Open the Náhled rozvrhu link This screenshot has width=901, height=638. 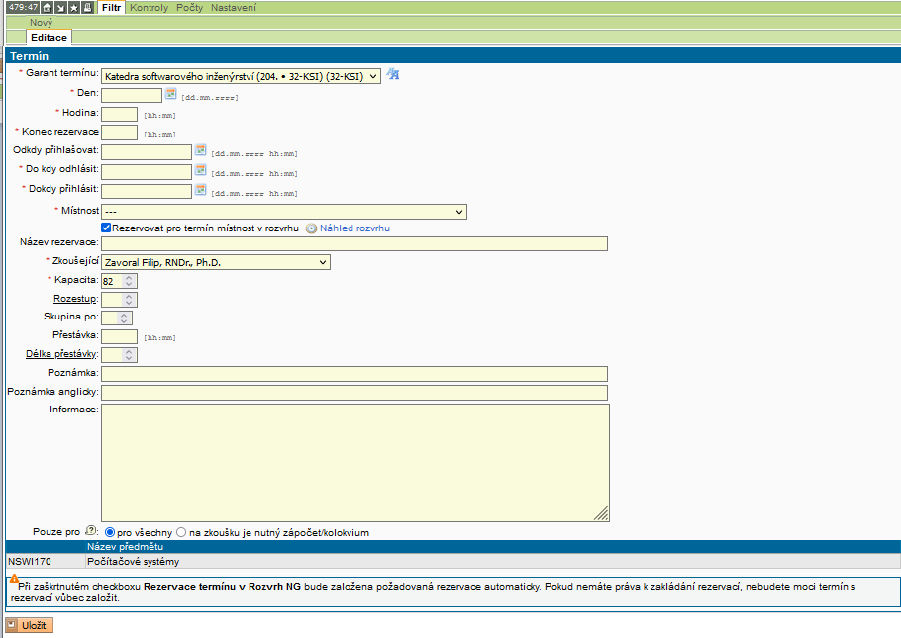coord(353,228)
